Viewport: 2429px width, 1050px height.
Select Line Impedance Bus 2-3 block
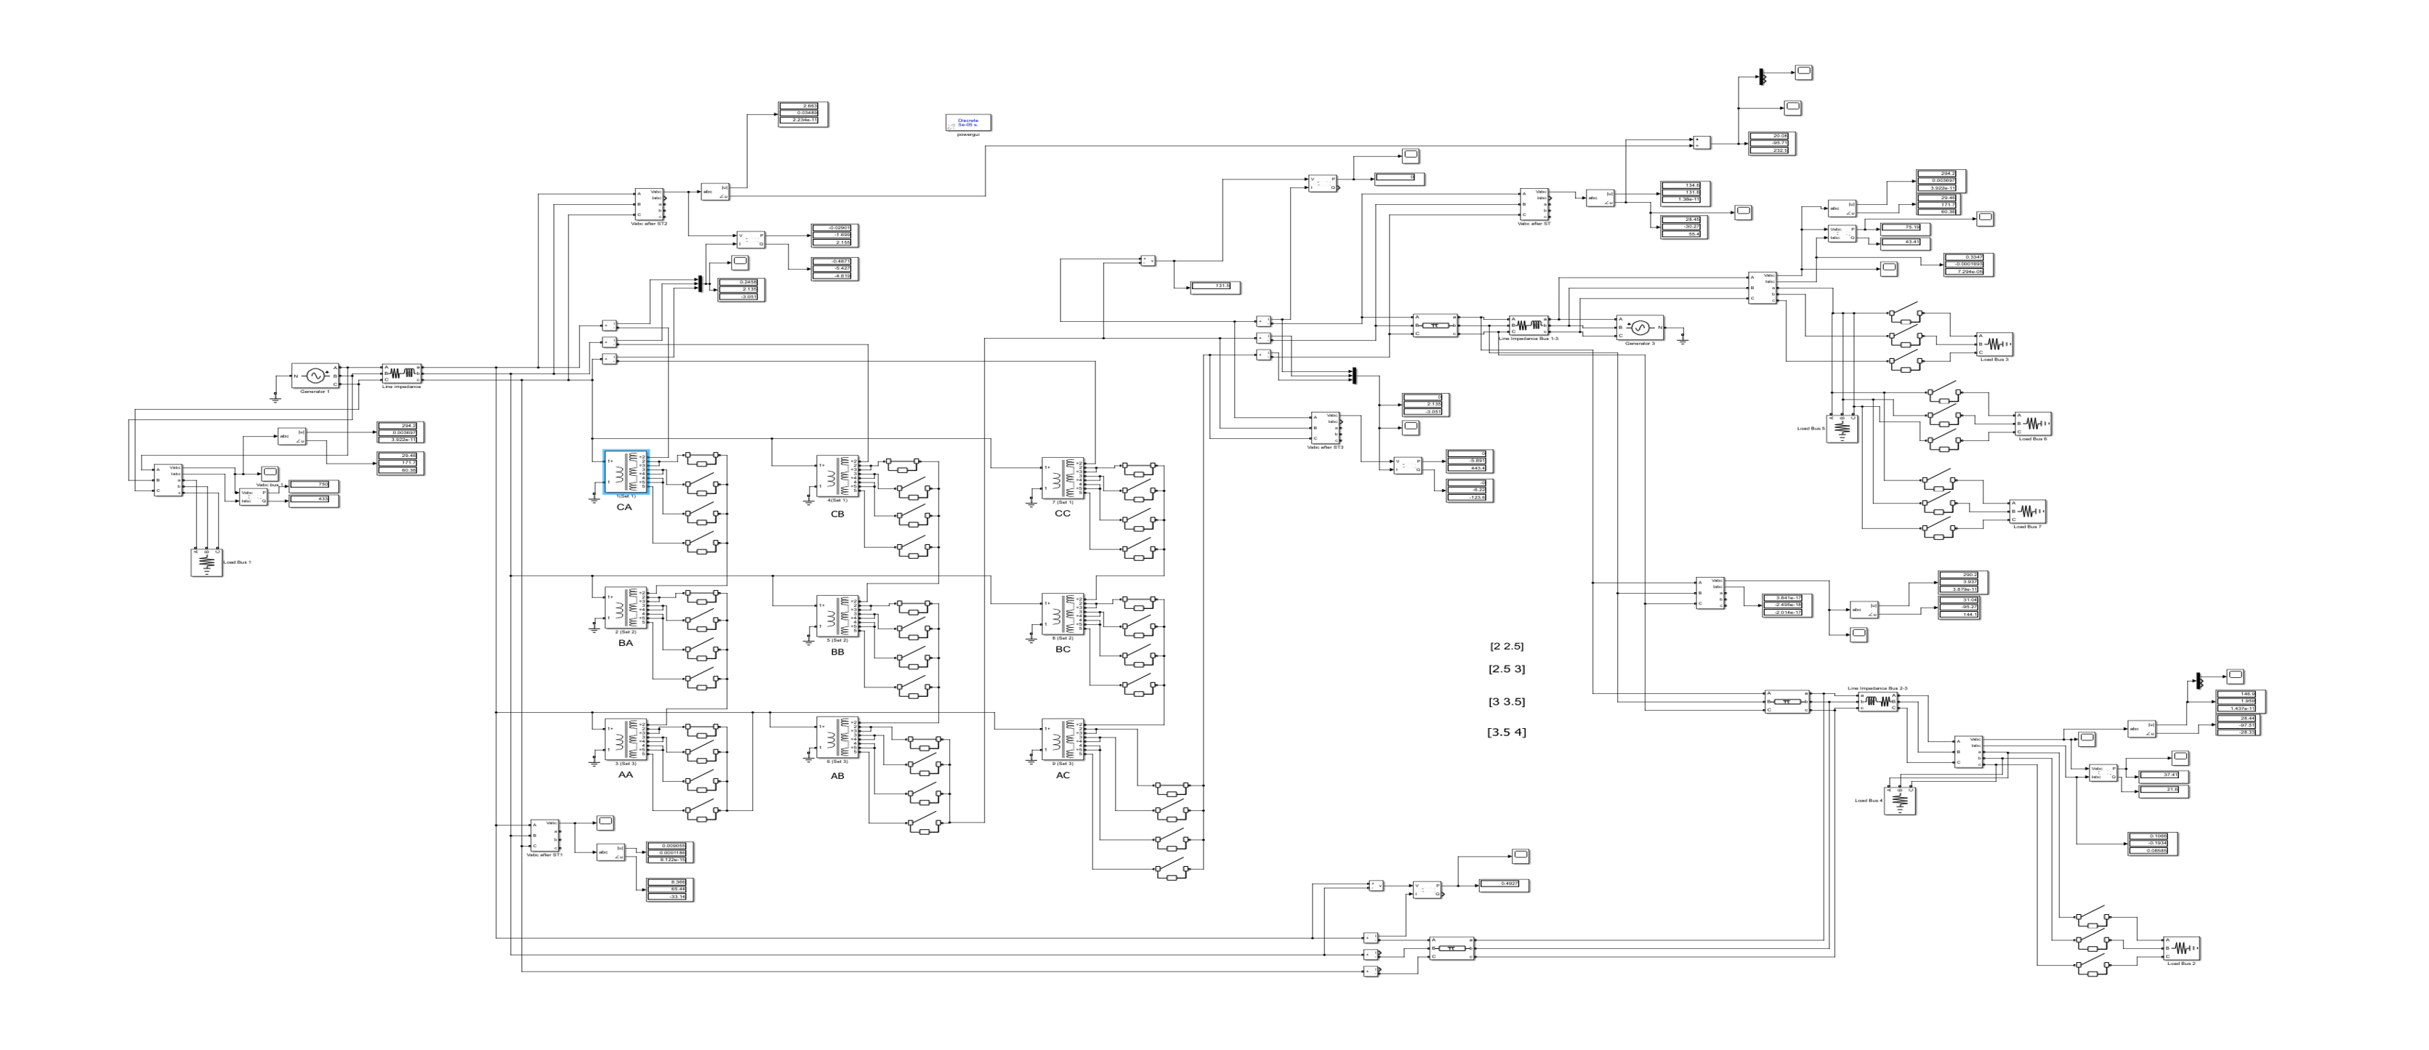[1877, 702]
